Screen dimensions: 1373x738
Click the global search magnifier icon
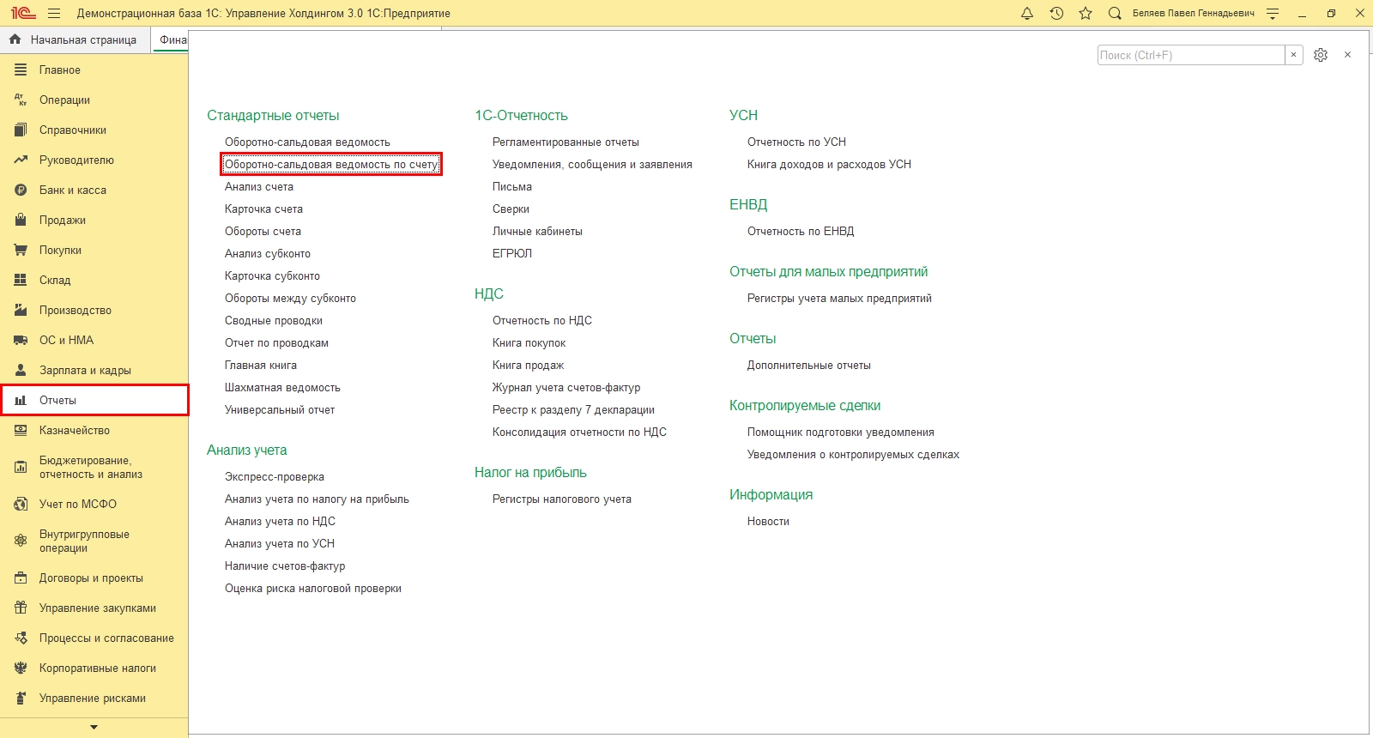coord(1115,13)
